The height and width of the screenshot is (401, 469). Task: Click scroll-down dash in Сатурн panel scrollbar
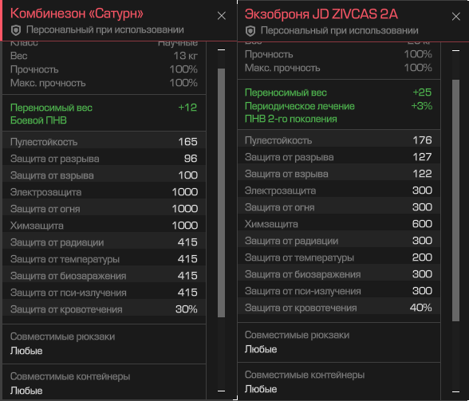point(222,391)
